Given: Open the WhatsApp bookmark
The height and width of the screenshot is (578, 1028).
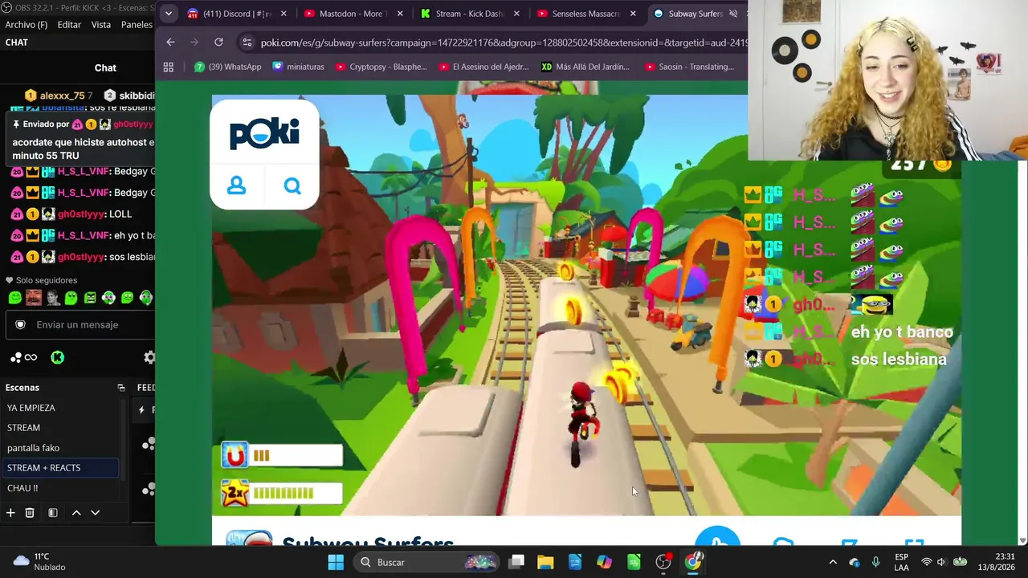Looking at the screenshot, I should [228, 67].
